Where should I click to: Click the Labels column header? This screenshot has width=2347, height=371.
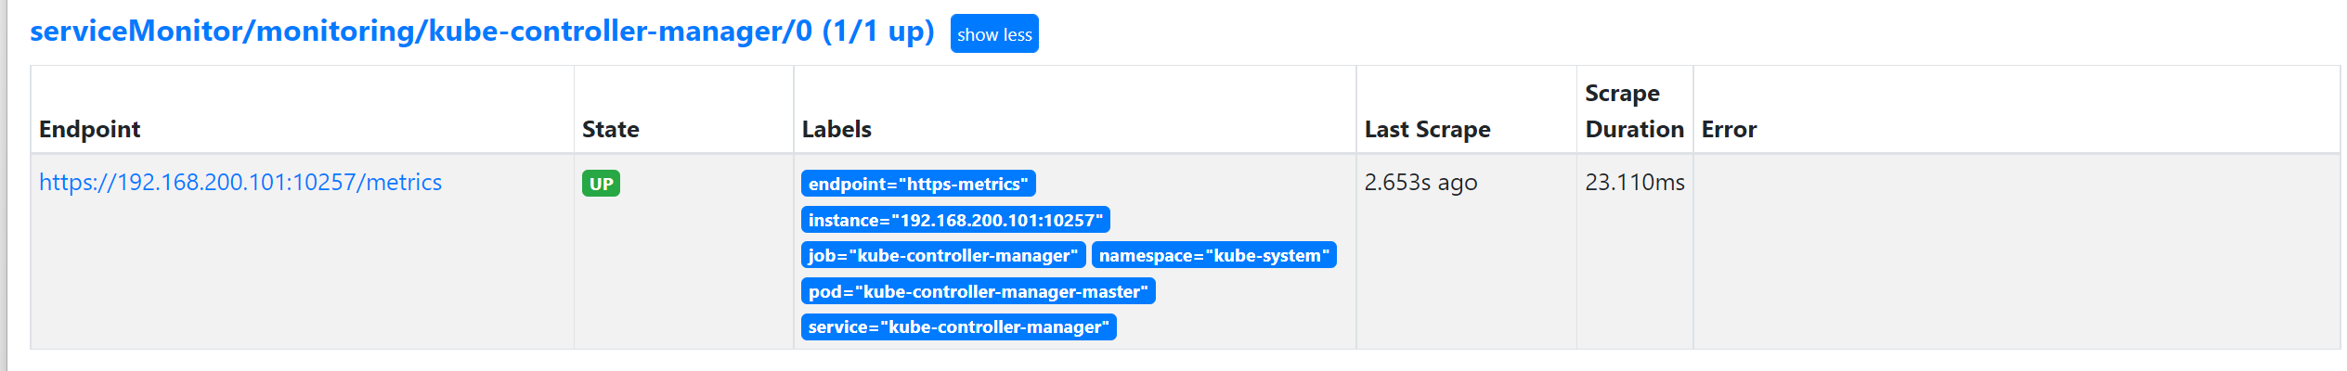click(836, 129)
